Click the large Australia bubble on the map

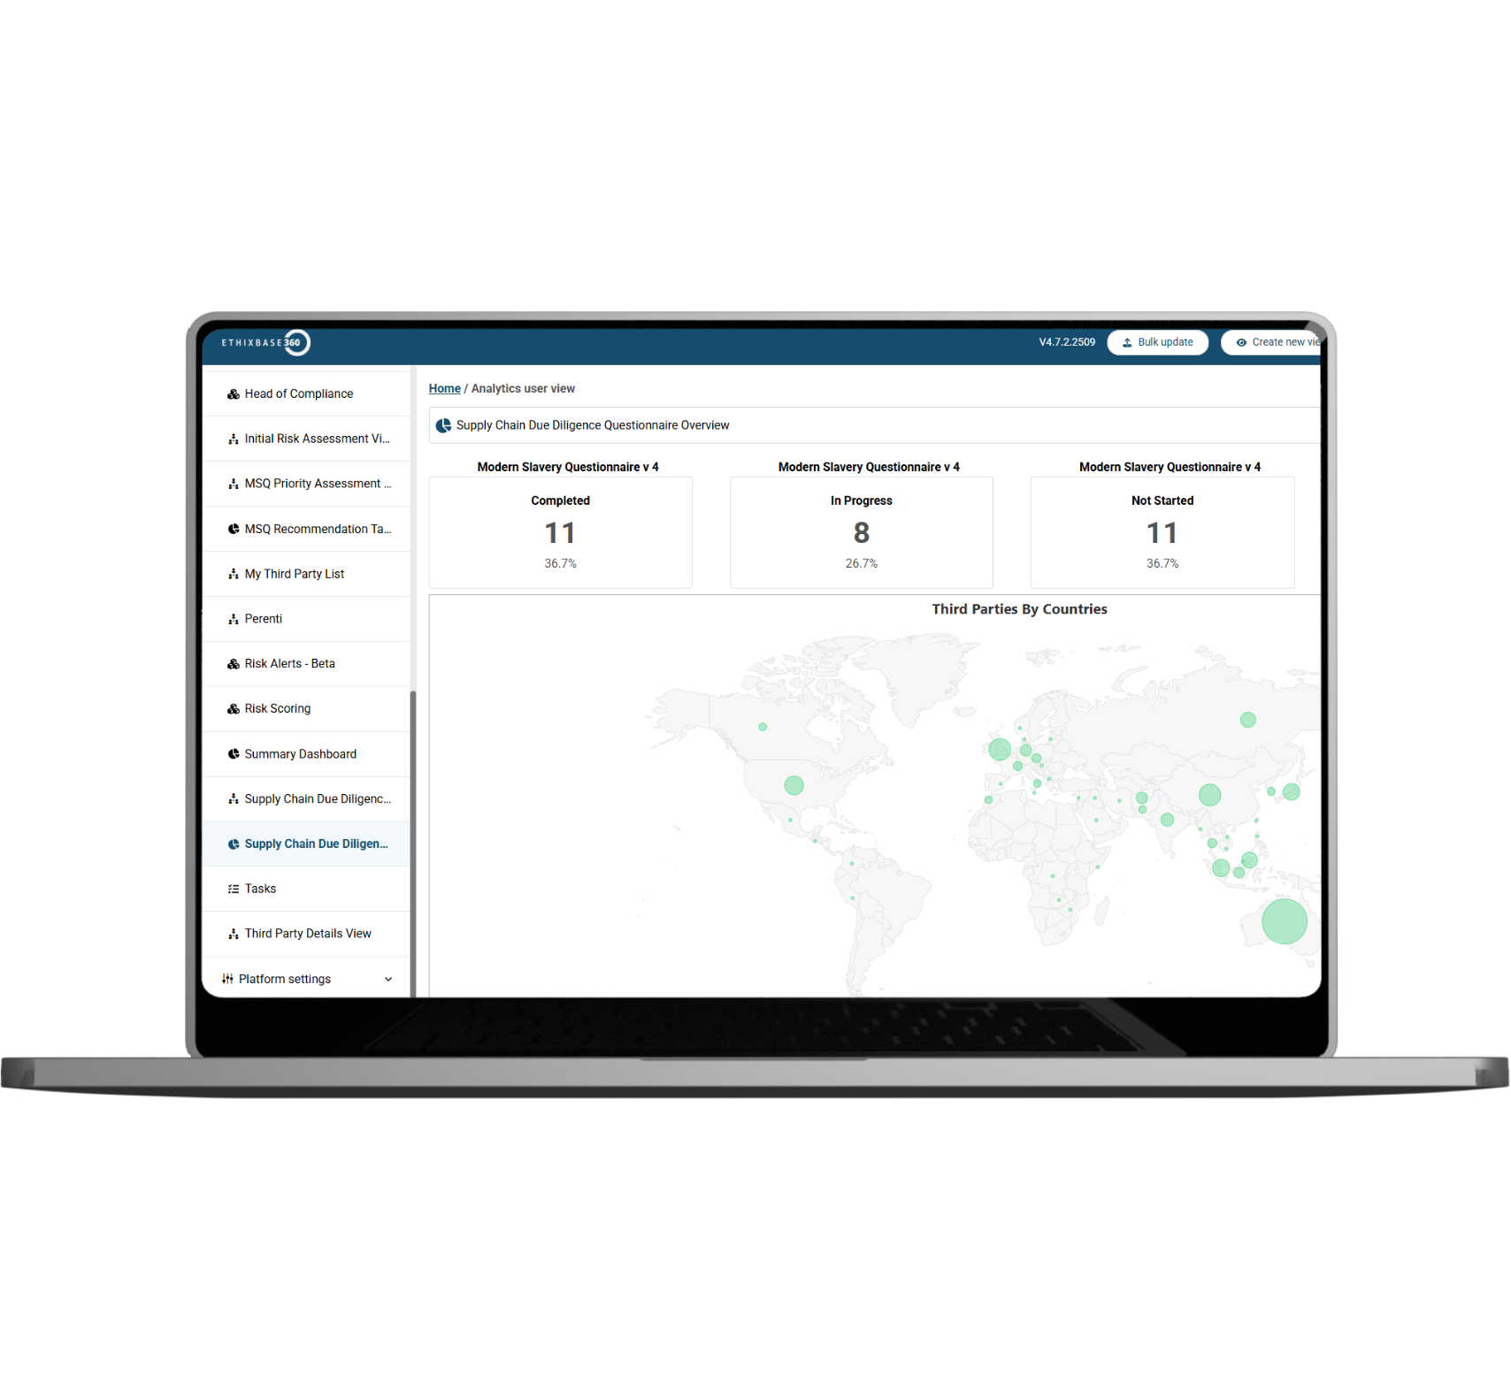click(x=1285, y=920)
